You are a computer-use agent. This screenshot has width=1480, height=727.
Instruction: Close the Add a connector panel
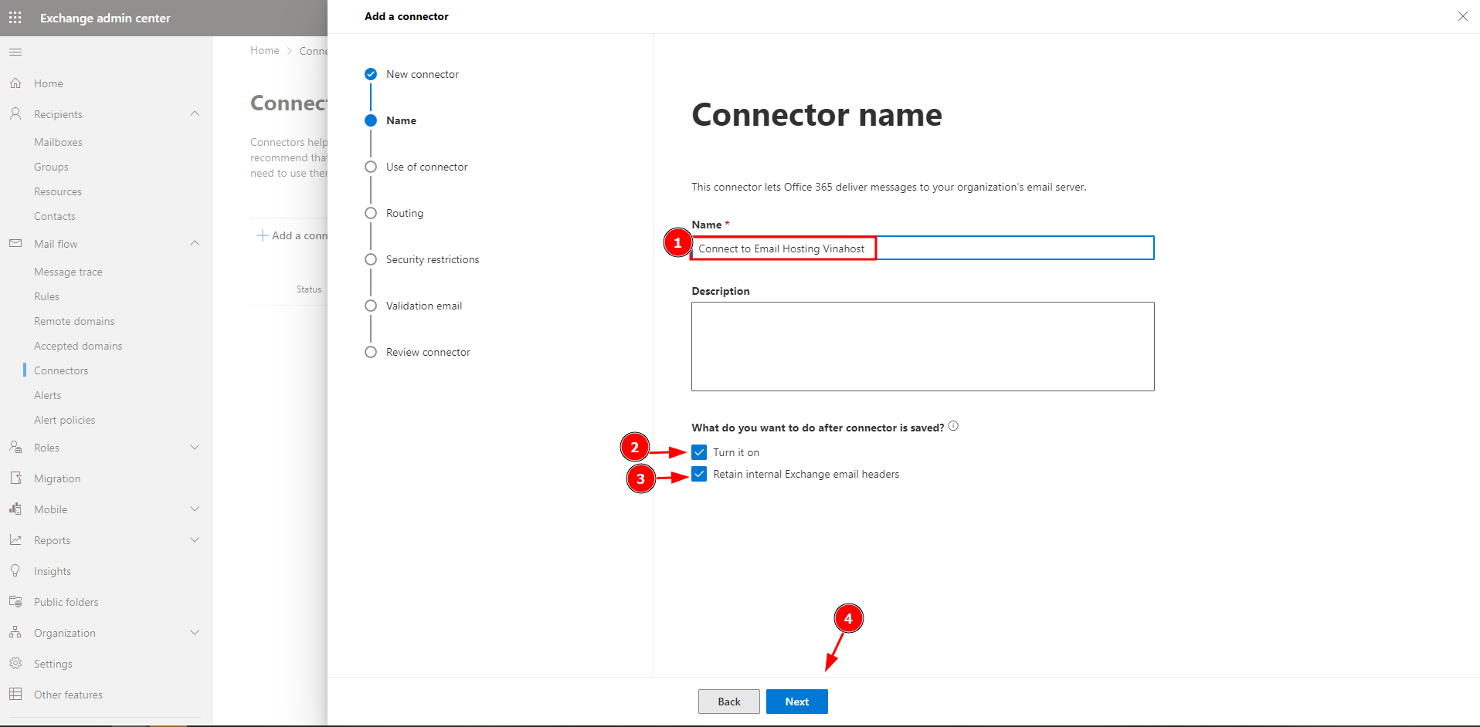pyautogui.click(x=1462, y=16)
